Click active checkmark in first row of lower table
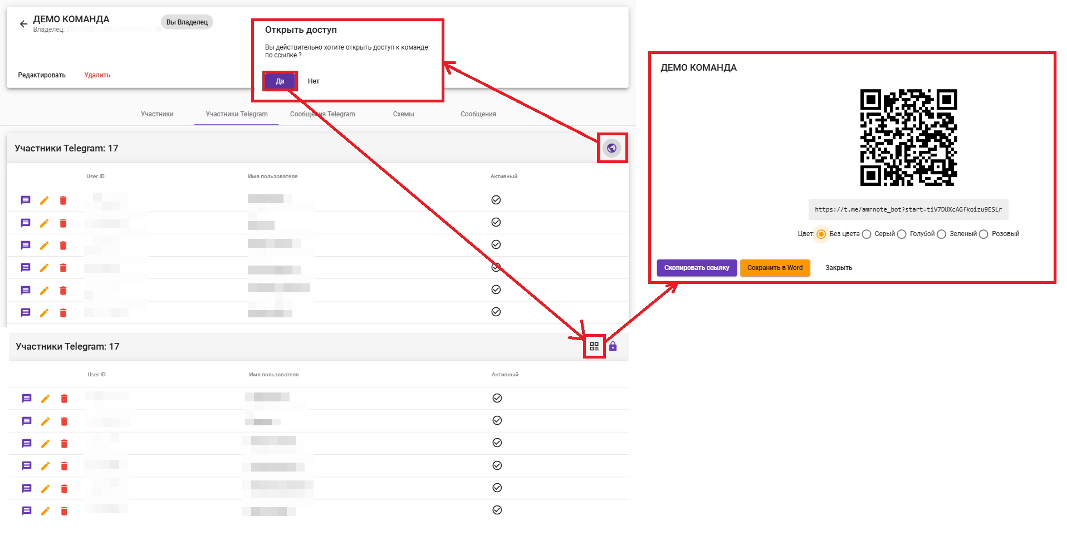1067x535 pixels. 497,398
